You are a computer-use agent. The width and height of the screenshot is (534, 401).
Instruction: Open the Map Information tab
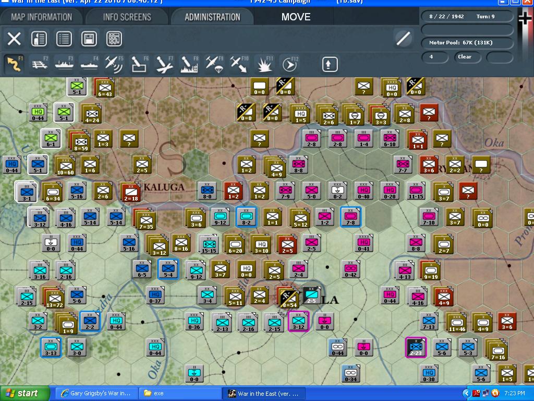(42, 17)
